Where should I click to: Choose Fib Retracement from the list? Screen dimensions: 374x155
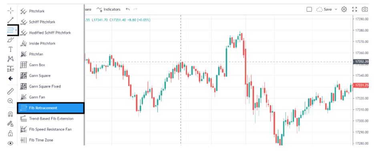tap(50, 108)
